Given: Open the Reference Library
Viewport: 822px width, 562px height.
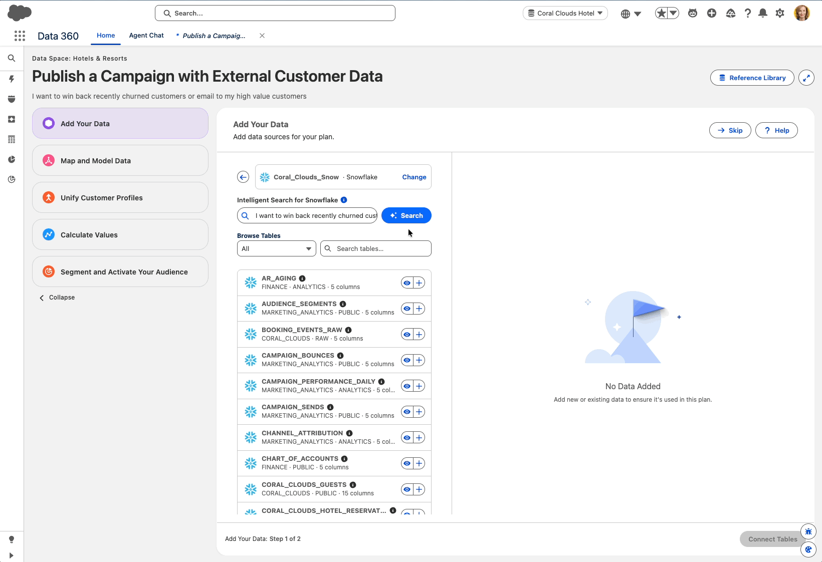Looking at the screenshot, I should 752,78.
